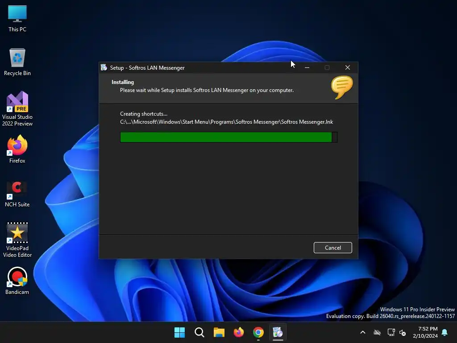
Task: Show hidden system tray icons
Action: pos(363,332)
